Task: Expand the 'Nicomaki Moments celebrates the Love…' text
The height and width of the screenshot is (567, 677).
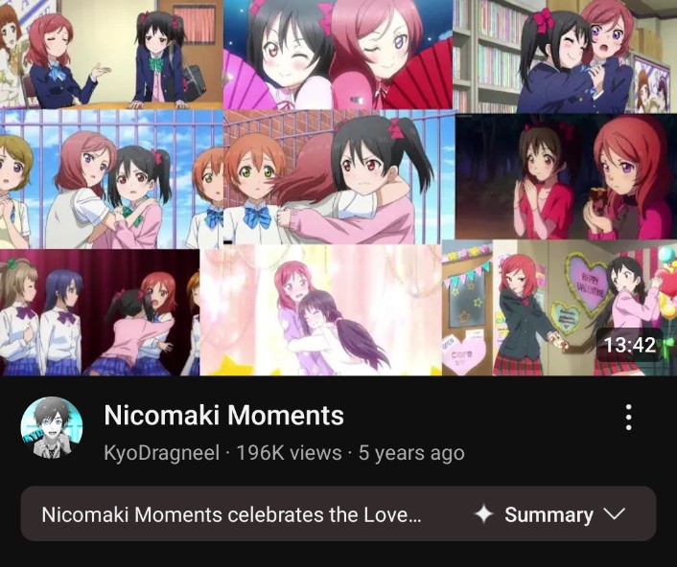Action: click(231, 514)
